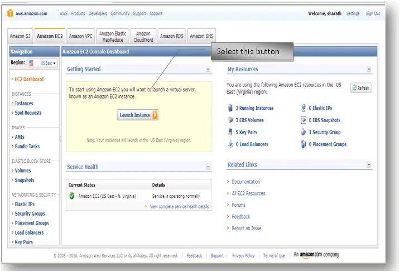This screenshot has width=400, height=272.
Task: Open the All EC2 Resources link
Action: coord(248,193)
